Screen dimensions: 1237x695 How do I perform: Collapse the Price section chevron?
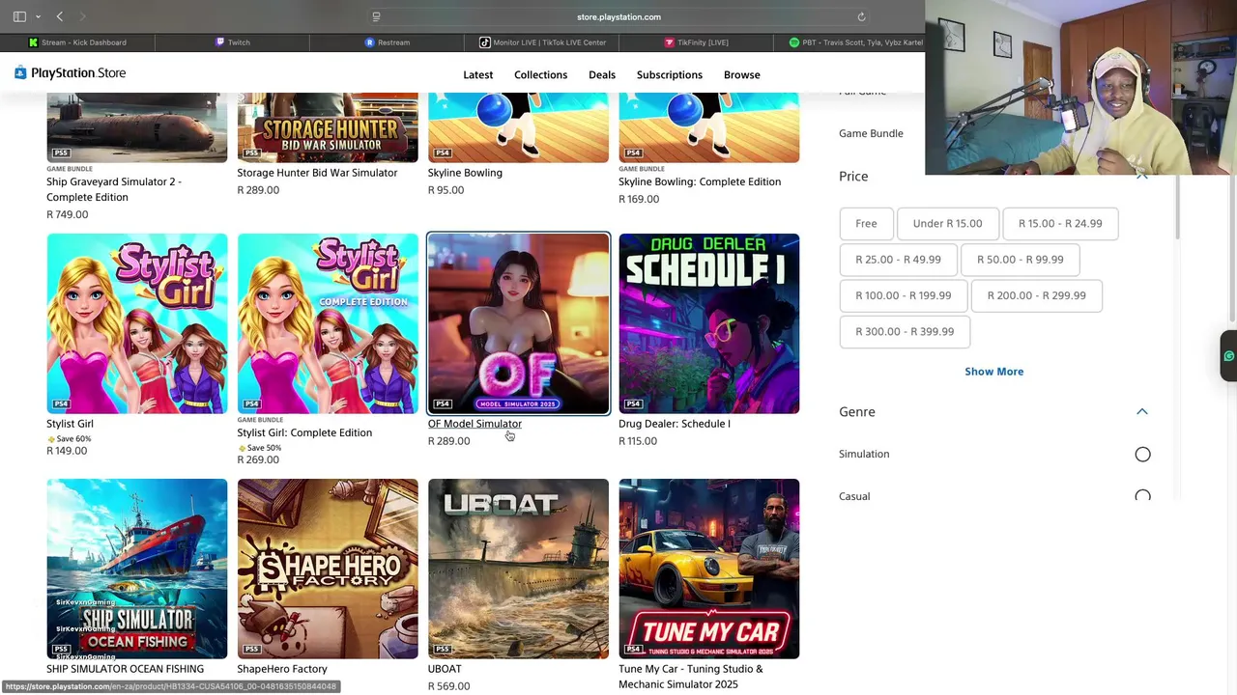pos(1142,176)
